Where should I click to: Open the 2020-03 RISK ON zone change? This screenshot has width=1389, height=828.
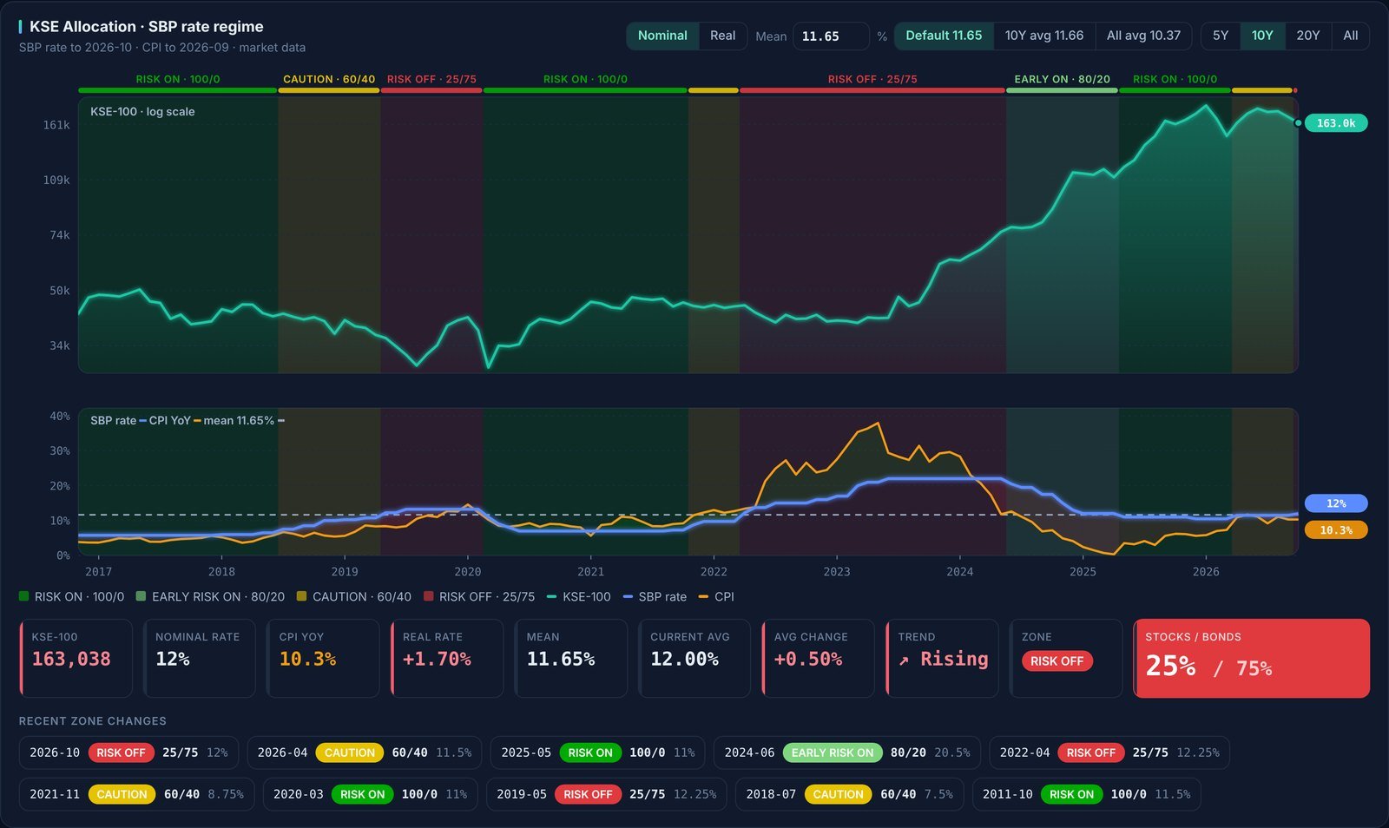point(371,794)
